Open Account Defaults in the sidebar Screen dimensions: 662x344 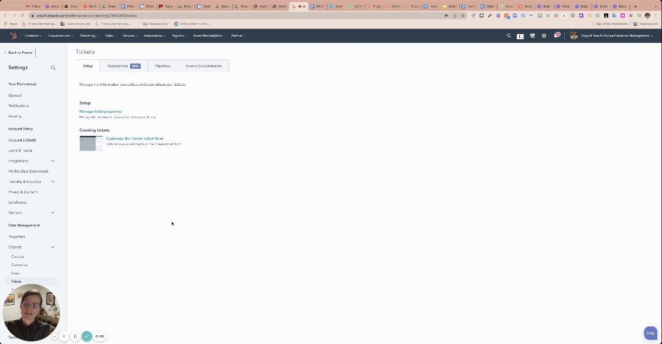pos(22,140)
